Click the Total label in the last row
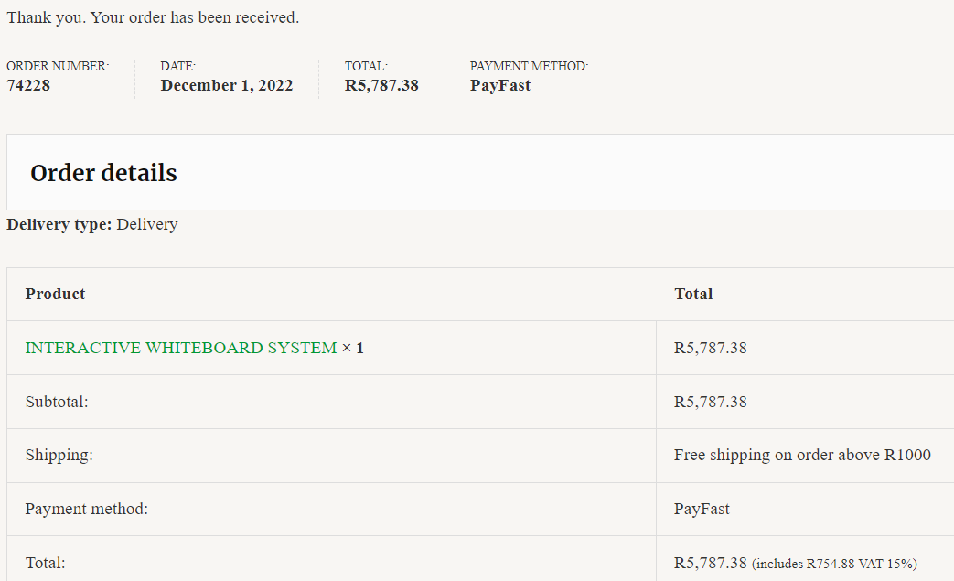 coord(45,563)
